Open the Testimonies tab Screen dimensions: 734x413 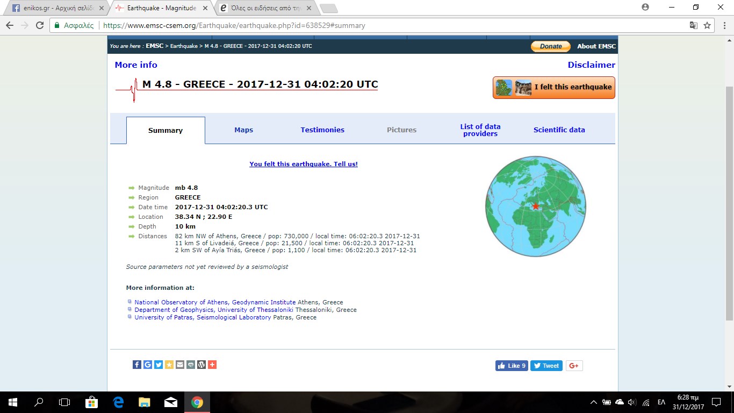(322, 130)
